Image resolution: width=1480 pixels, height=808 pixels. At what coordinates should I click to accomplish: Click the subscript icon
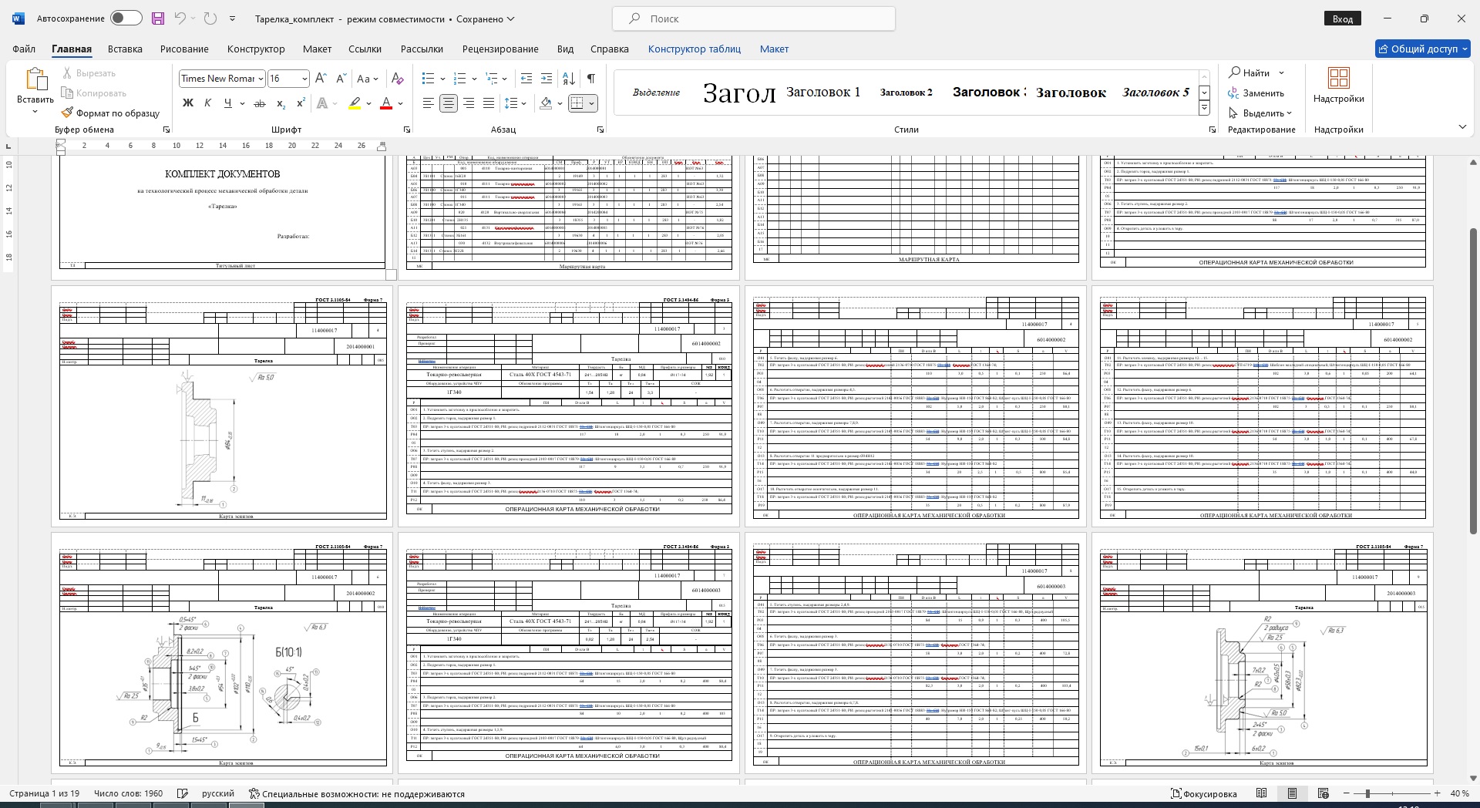point(281,103)
